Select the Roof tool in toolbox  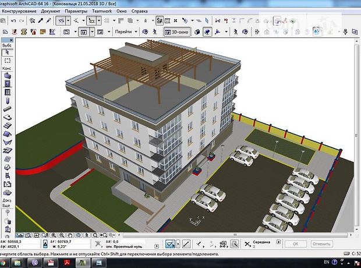pyautogui.click(x=8, y=134)
